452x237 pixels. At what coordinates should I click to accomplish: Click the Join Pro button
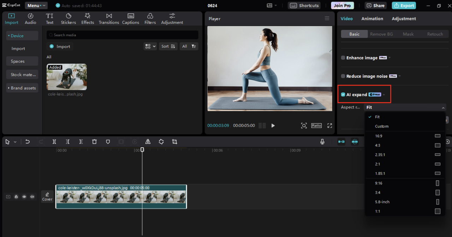tap(343, 6)
